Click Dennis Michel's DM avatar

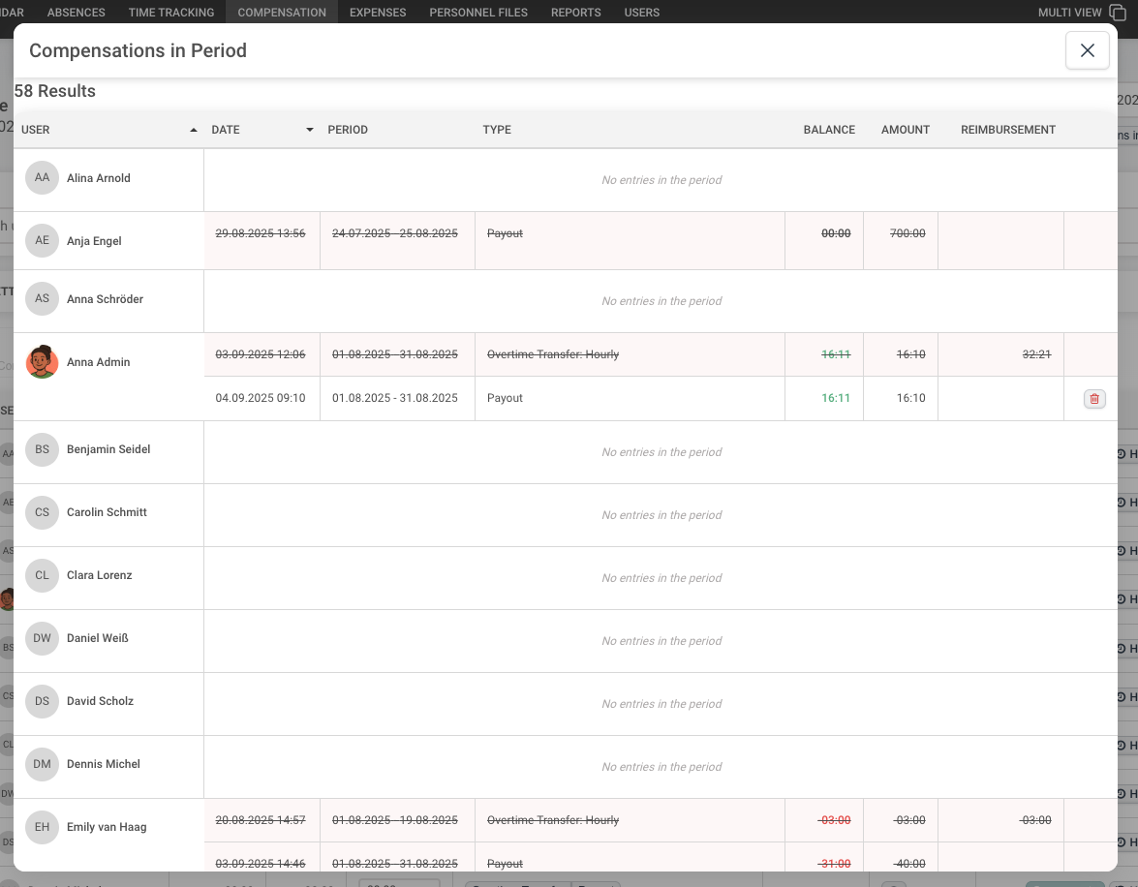click(x=42, y=764)
